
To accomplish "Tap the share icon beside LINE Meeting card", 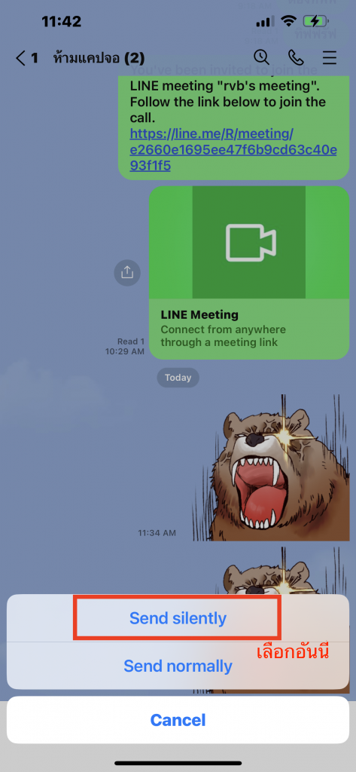I will tap(127, 272).
